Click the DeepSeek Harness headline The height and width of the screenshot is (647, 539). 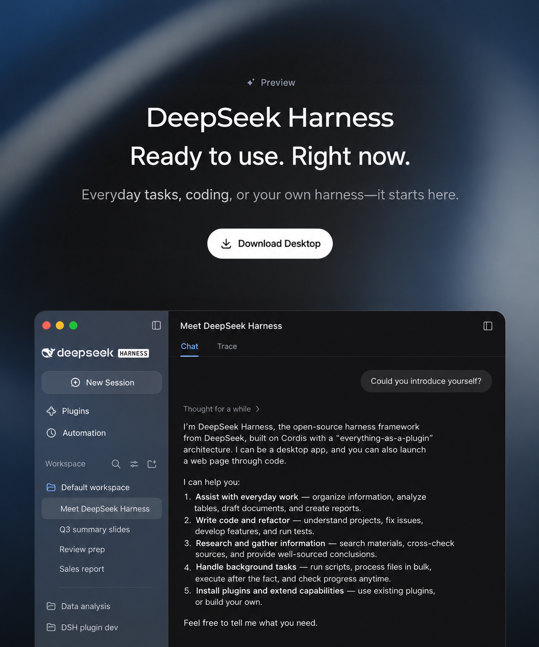click(x=270, y=118)
